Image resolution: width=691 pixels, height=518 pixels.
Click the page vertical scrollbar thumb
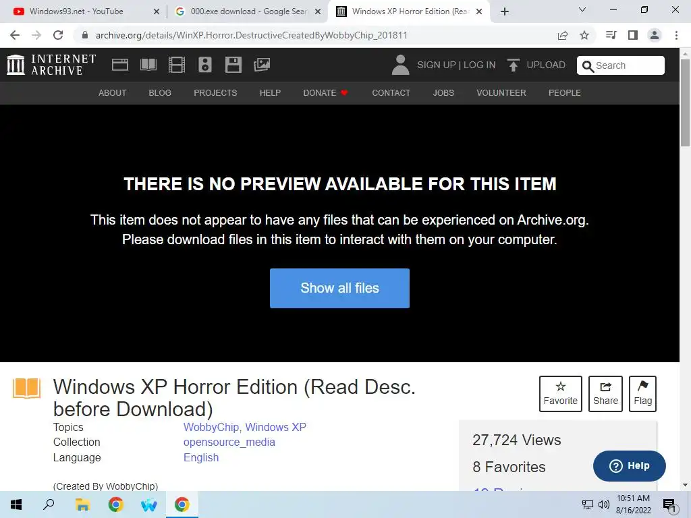coord(686,103)
